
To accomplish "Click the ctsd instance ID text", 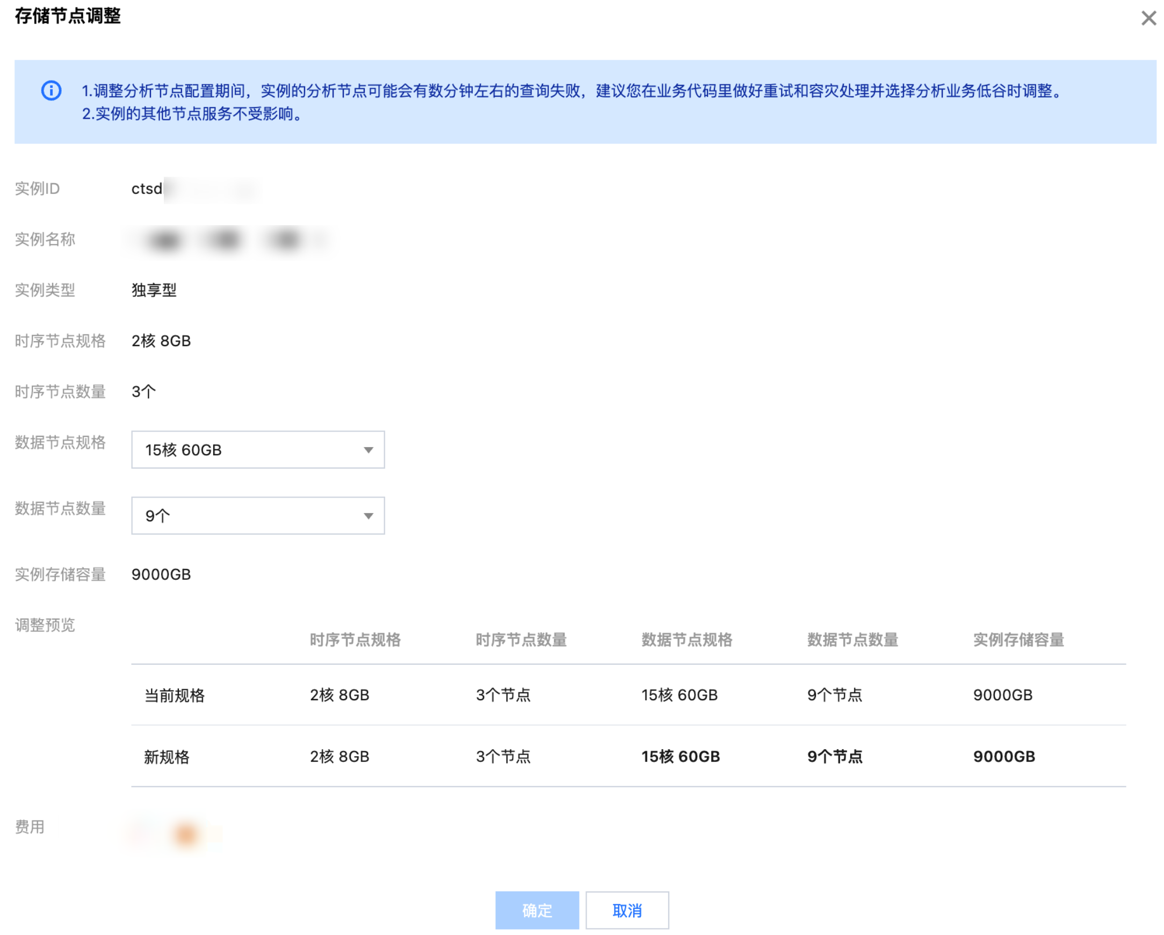I will coord(147,189).
